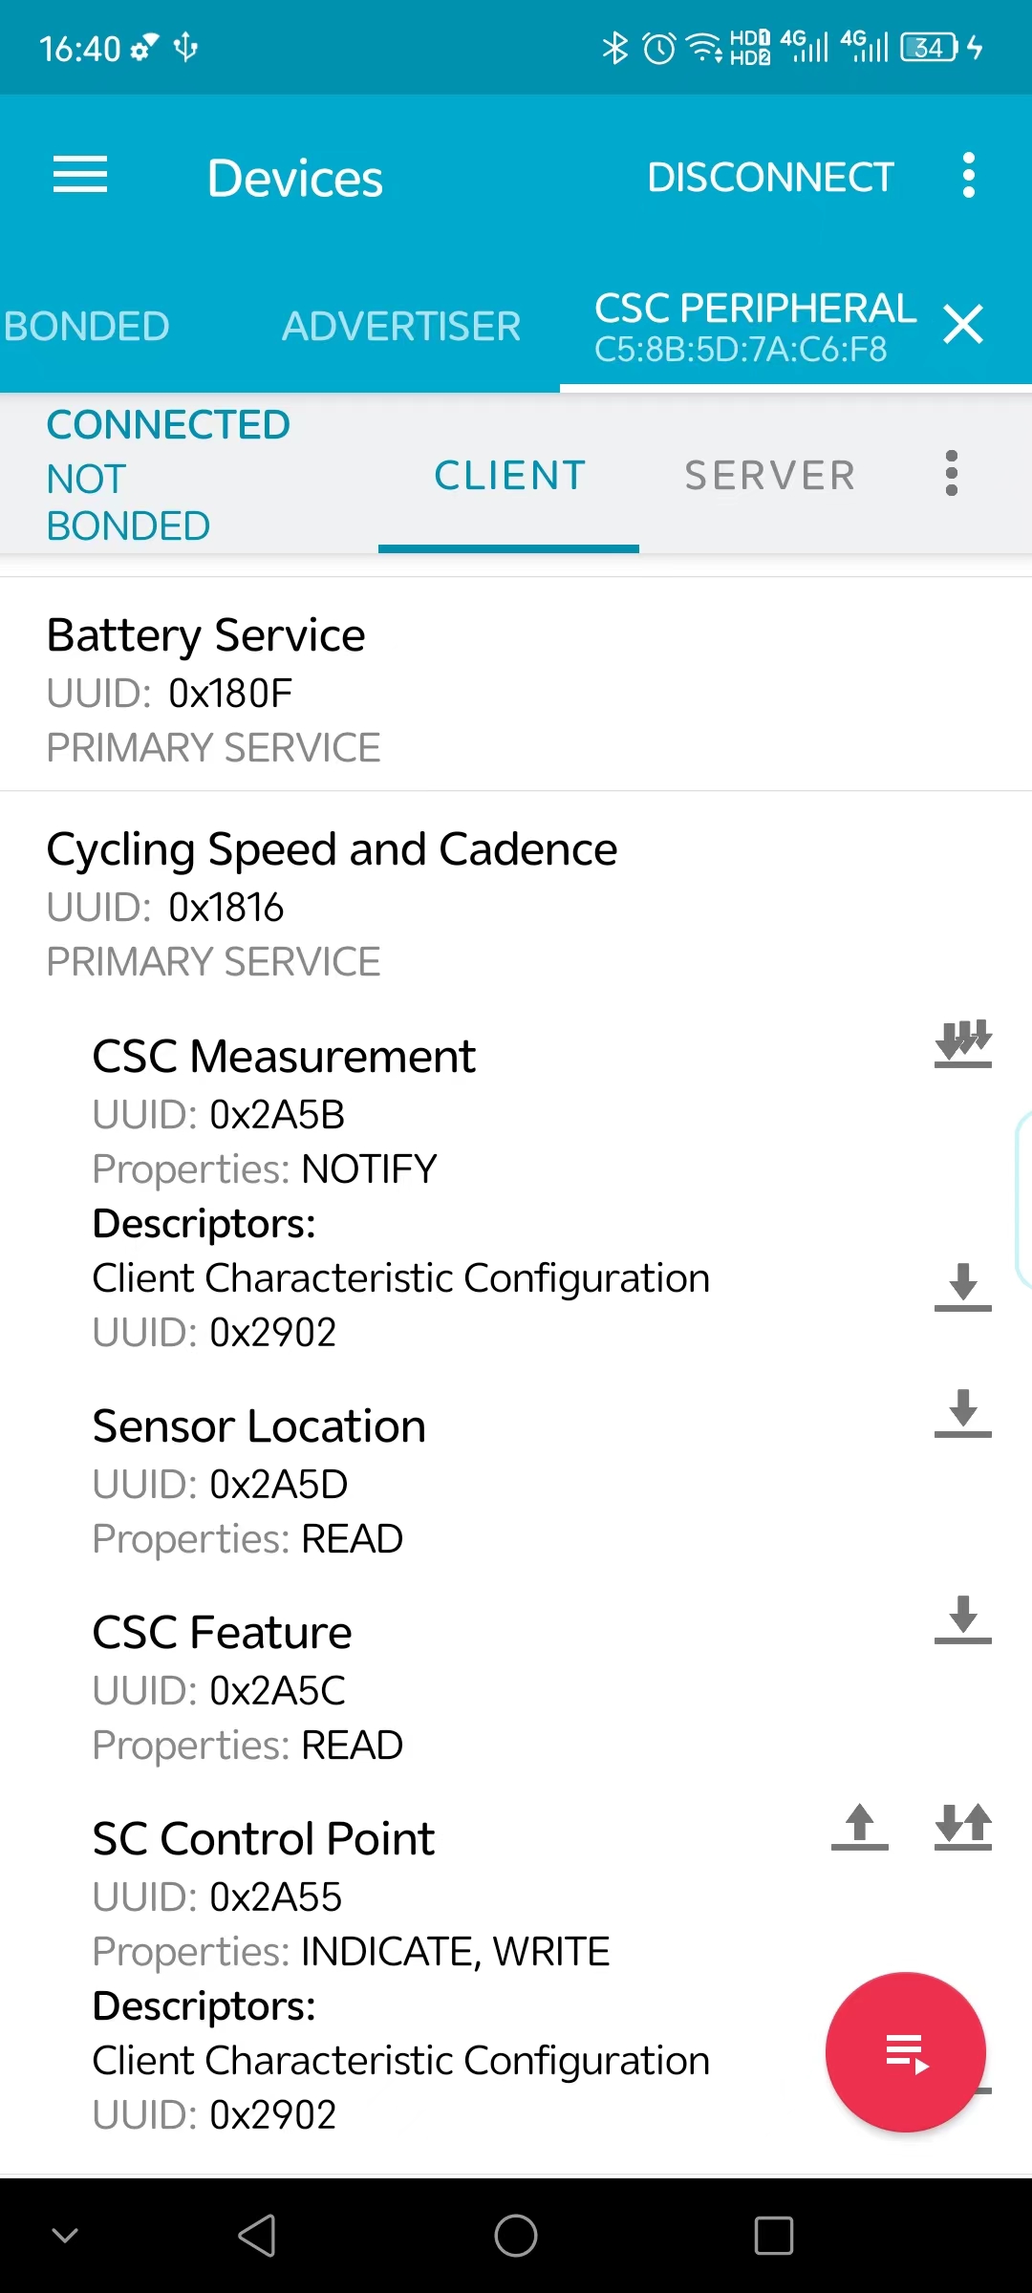Expand the Battery Service entry
1032x2293 pixels.
[516, 684]
